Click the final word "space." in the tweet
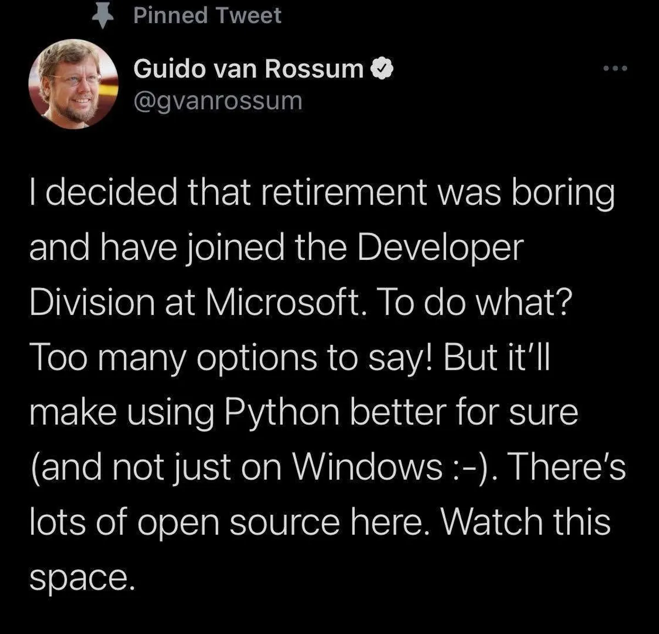 tap(81, 578)
